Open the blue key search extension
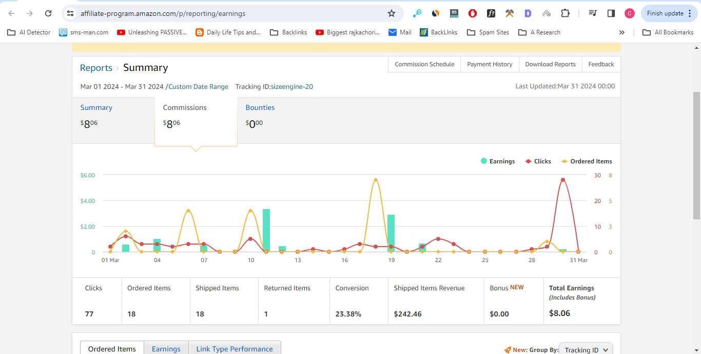 [x=417, y=13]
